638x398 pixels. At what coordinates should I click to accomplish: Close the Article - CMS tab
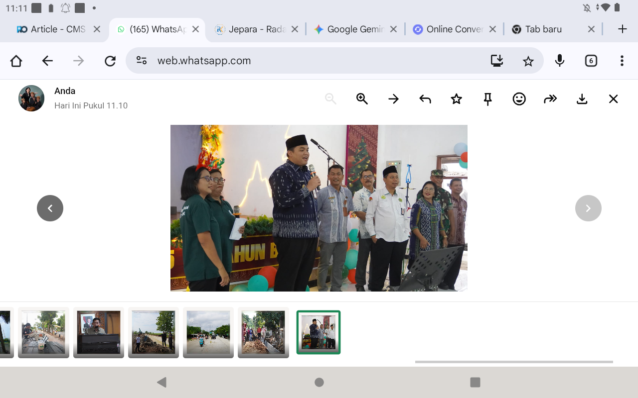[x=97, y=29]
